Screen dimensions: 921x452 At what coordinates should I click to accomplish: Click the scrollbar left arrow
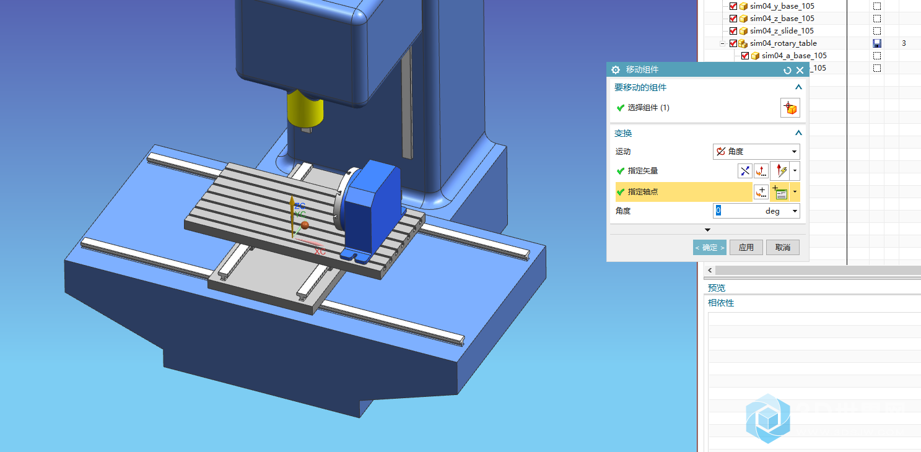click(710, 271)
